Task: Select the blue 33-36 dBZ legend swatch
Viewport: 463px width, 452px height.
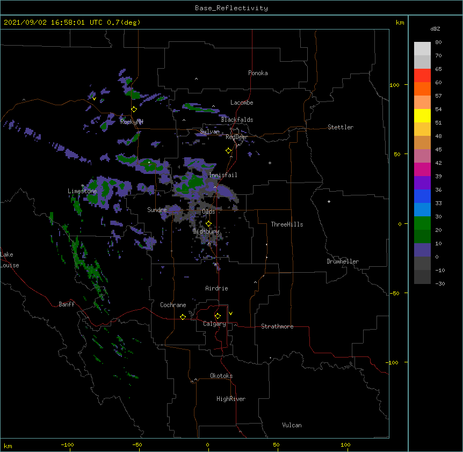Action: point(422,196)
